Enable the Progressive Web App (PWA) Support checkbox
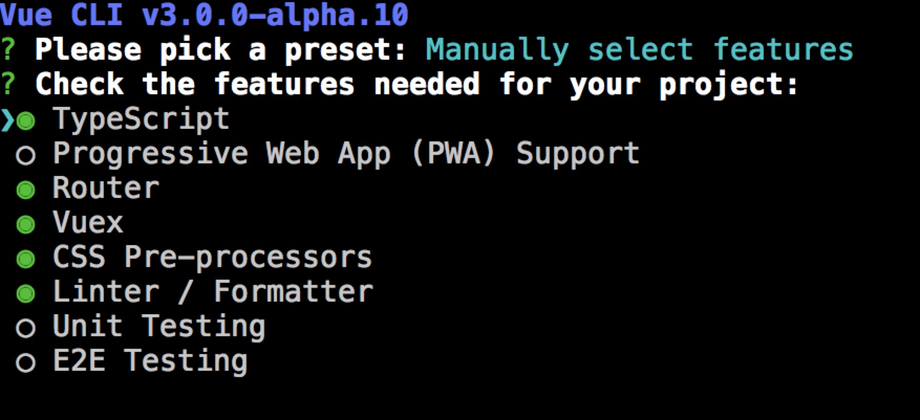Viewport: 920px width, 420px height. click(26, 156)
